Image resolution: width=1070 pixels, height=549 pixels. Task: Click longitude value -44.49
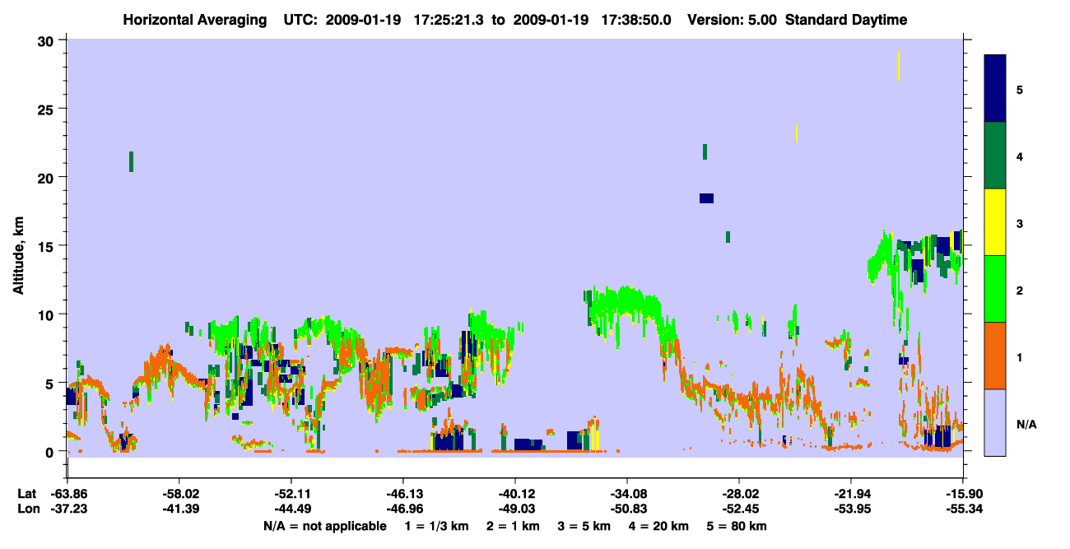(x=291, y=509)
